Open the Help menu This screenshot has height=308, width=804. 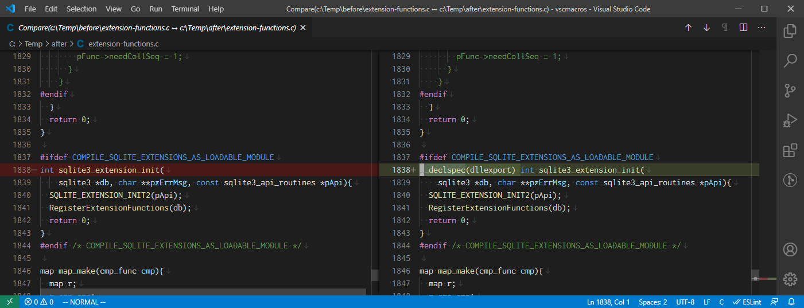click(216, 9)
